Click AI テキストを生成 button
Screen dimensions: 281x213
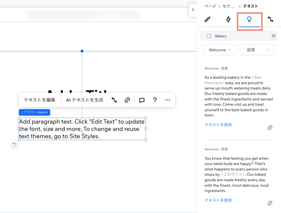coord(84,100)
